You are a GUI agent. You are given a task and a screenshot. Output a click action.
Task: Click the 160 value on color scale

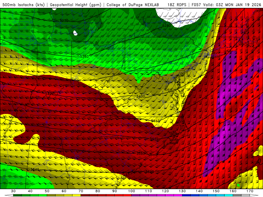coord(233,191)
